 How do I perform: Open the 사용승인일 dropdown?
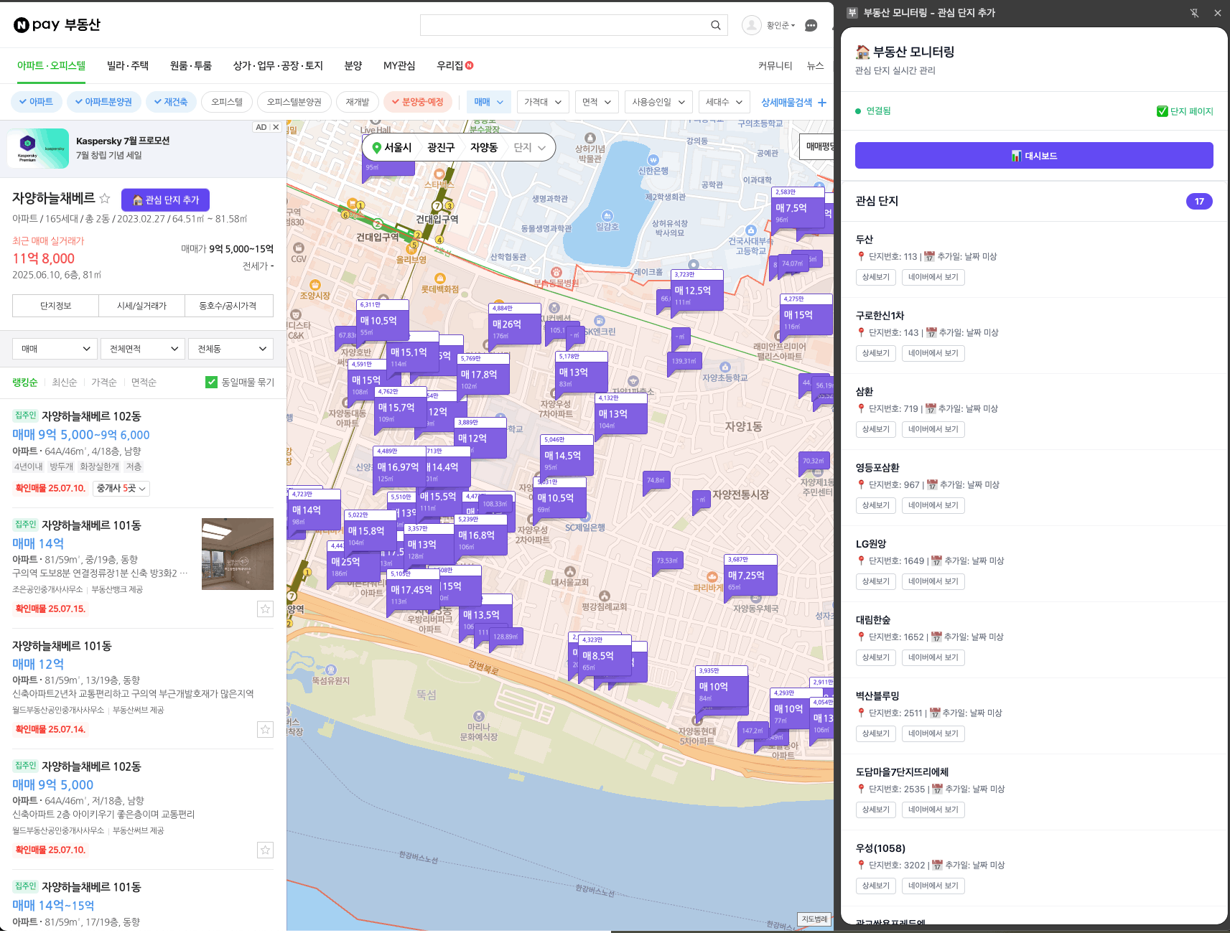pyautogui.click(x=658, y=102)
